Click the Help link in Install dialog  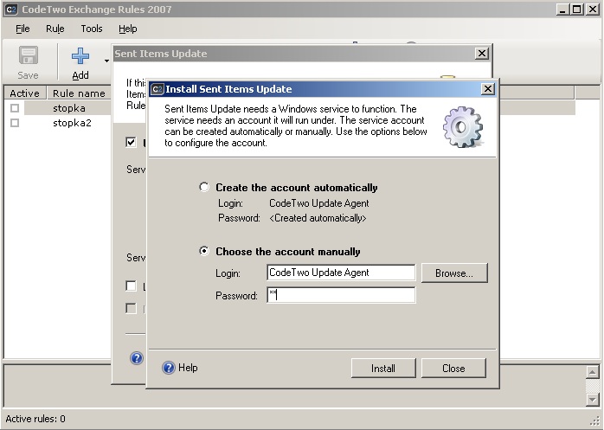click(x=188, y=368)
